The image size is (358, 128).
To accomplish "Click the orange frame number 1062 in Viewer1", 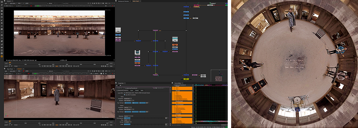I will 57,66.
